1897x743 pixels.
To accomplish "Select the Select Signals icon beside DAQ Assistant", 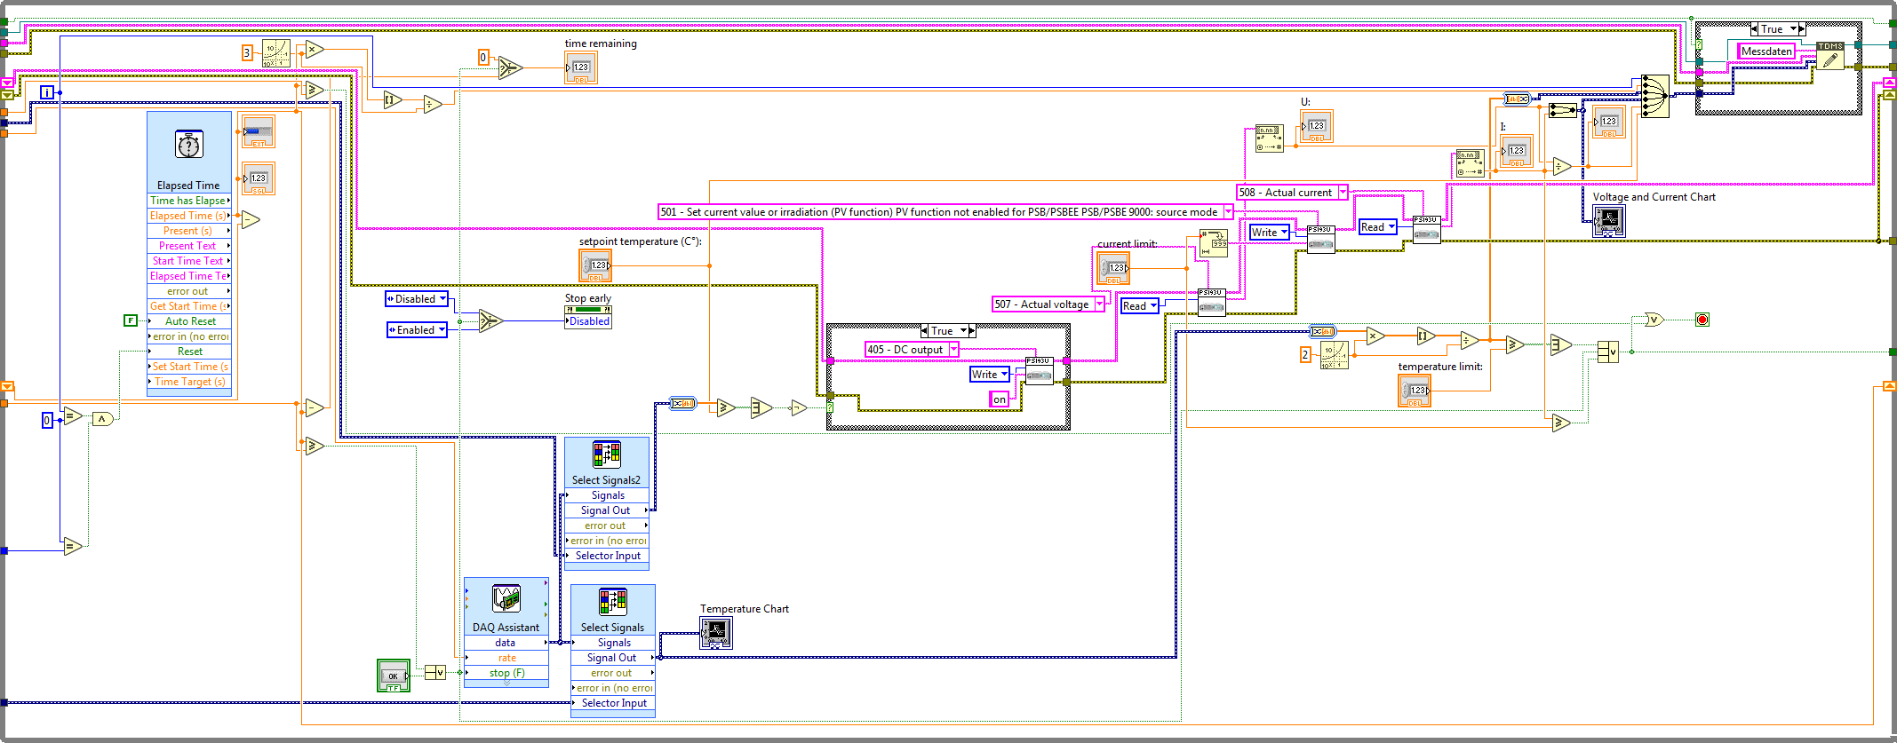I will click(613, 602).
